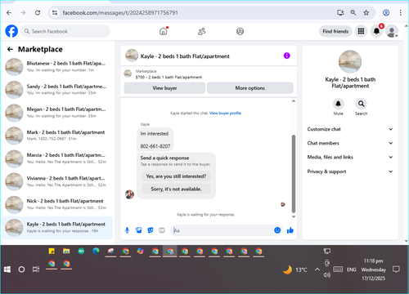Viewport: 409px width, 294px height.
Task: Click the phone number 802-661-8207 message
Action: tap(155, 146)
